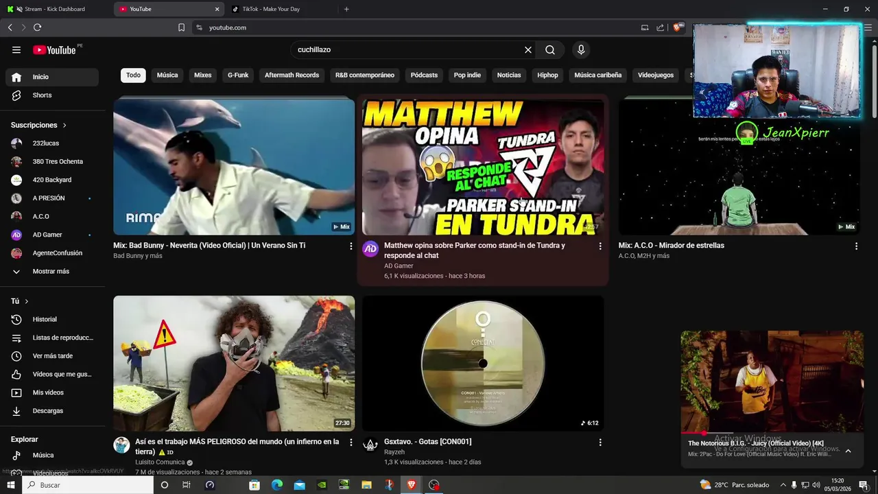
Task: Go back with the browser back arrow
Action: coord(10,27)
